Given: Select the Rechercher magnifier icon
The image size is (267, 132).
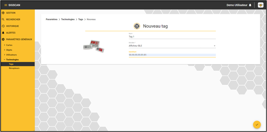Looking at the screenshot, I should tap(3, 19).
